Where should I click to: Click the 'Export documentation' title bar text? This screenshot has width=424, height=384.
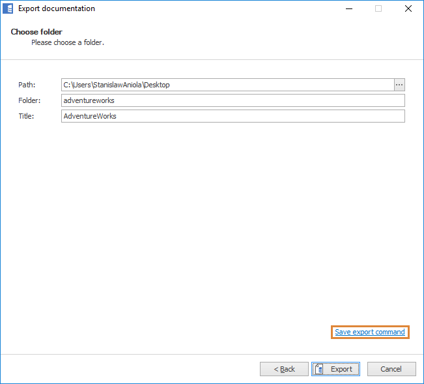point(57,8)
